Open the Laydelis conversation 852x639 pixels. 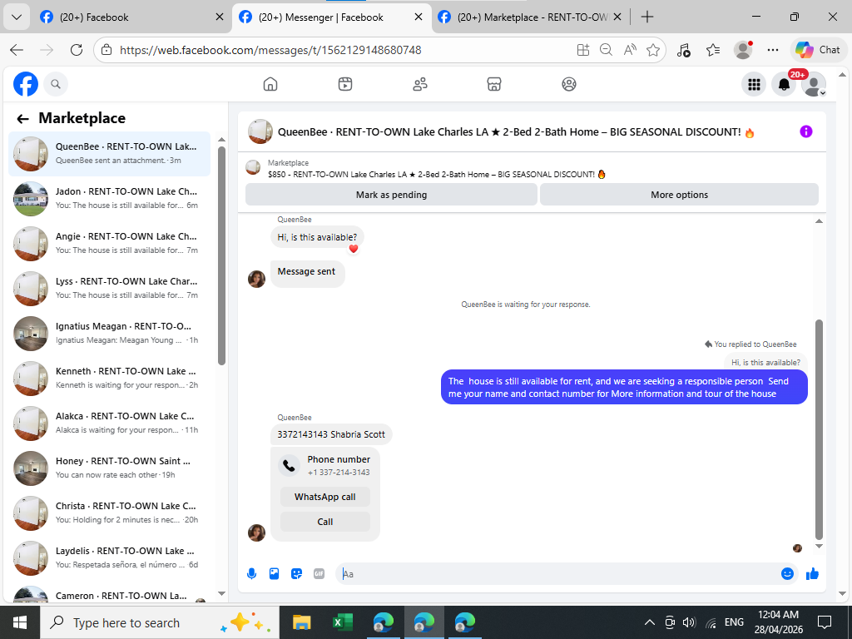point(109,558)
